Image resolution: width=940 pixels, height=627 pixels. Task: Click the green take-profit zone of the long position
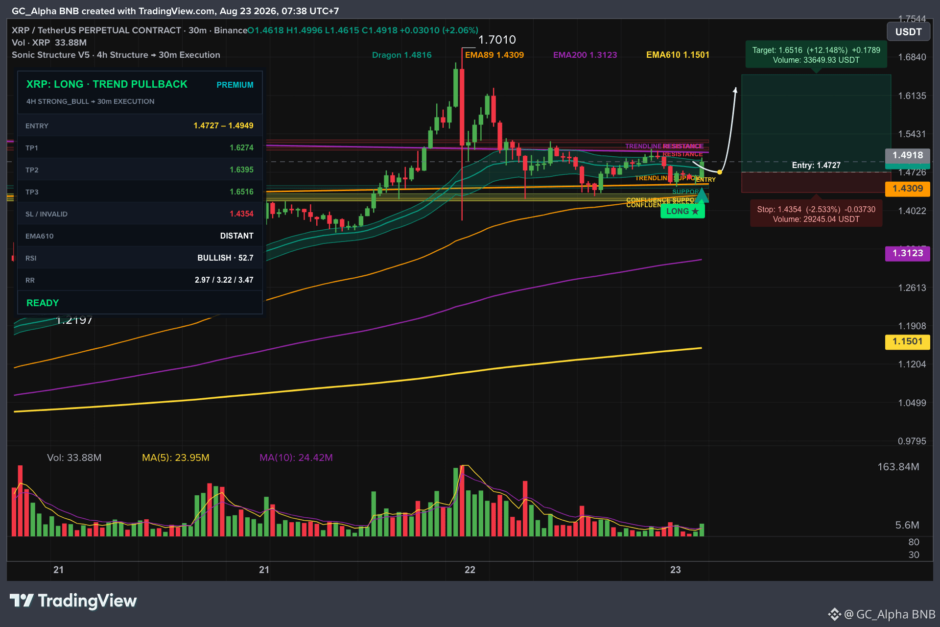816,123
